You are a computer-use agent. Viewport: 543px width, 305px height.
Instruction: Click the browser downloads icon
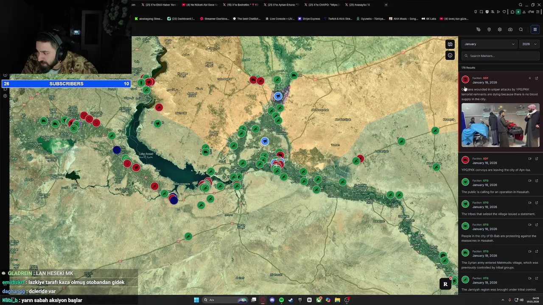tap(524, 12)
